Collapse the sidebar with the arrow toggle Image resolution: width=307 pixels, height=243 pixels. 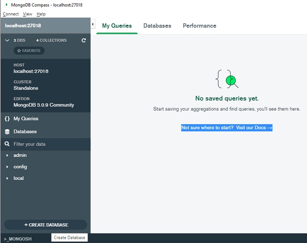tap(93, 25)
